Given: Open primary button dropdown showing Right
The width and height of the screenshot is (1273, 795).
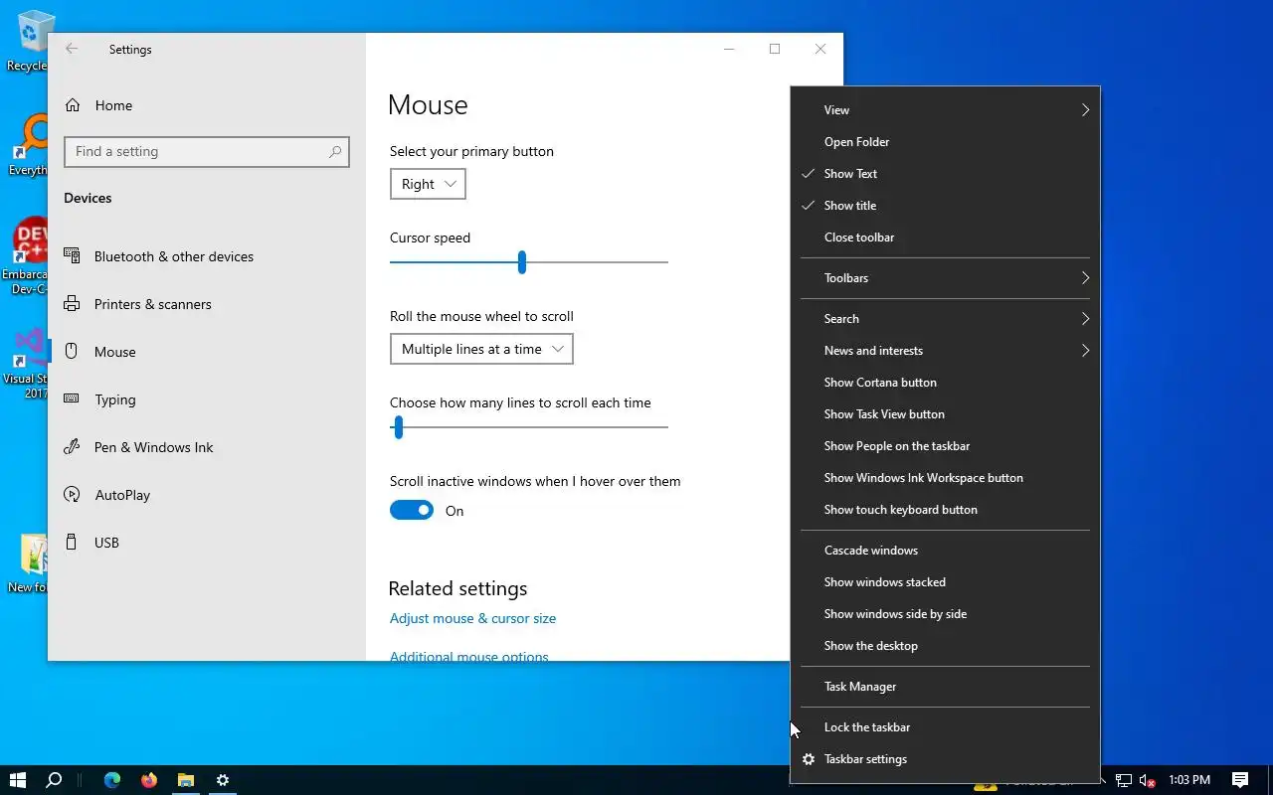Looking at the screenshot, I should (428, 184).
